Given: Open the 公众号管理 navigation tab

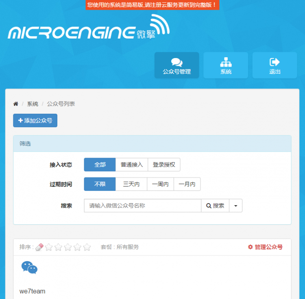Looking at the screenshot, I should tap(176, 65).
